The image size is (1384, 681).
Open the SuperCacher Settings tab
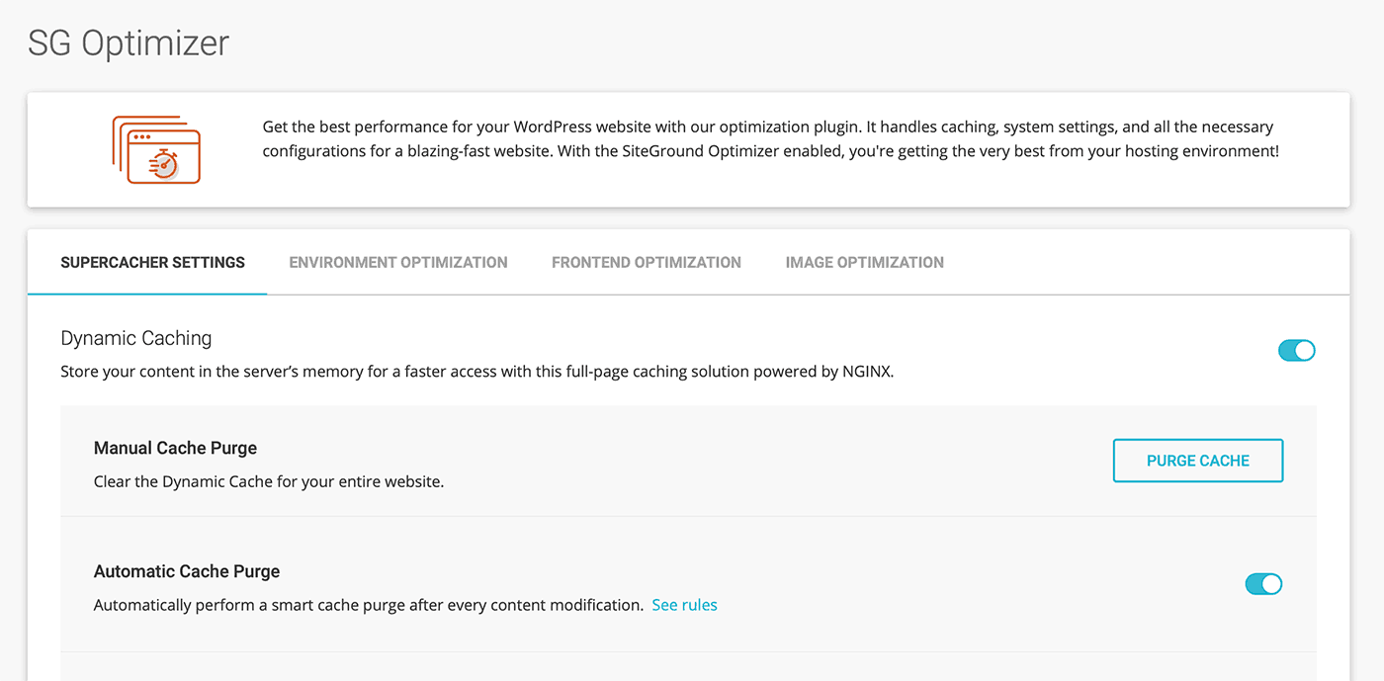pos(152,263)
